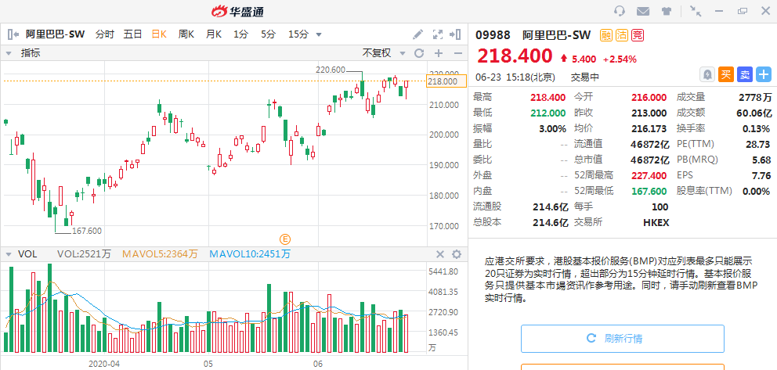Click the compact mode shrink arrows icon

click(696, 11)
